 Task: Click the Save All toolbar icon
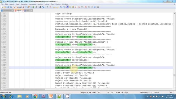tap(11, 7)
